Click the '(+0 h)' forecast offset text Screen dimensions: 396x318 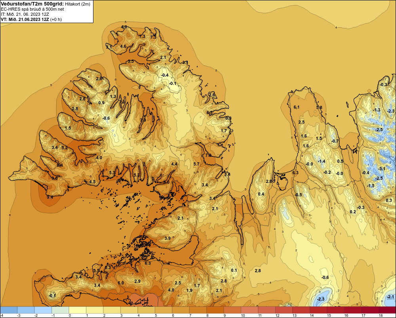click(x=56, y=19)
